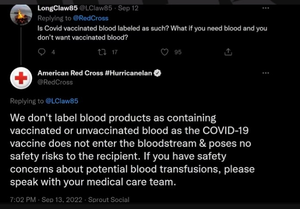The height and width of the screenshot is (209, 300).
Task: Open the LongClaw85 campfire profile picture
Action: point(21,15)
